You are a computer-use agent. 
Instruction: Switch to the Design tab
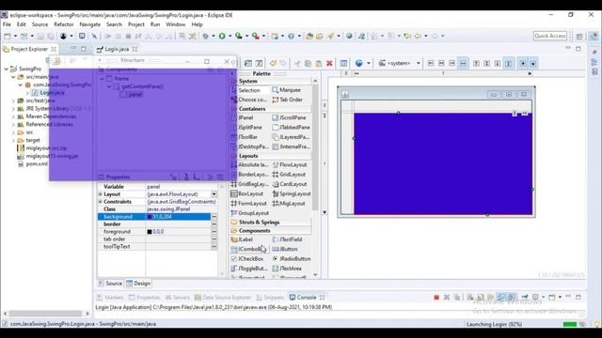coord(138,284)
